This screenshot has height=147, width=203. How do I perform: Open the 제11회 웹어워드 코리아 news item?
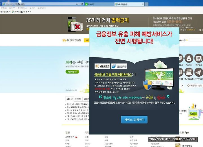tap(78, 110)
